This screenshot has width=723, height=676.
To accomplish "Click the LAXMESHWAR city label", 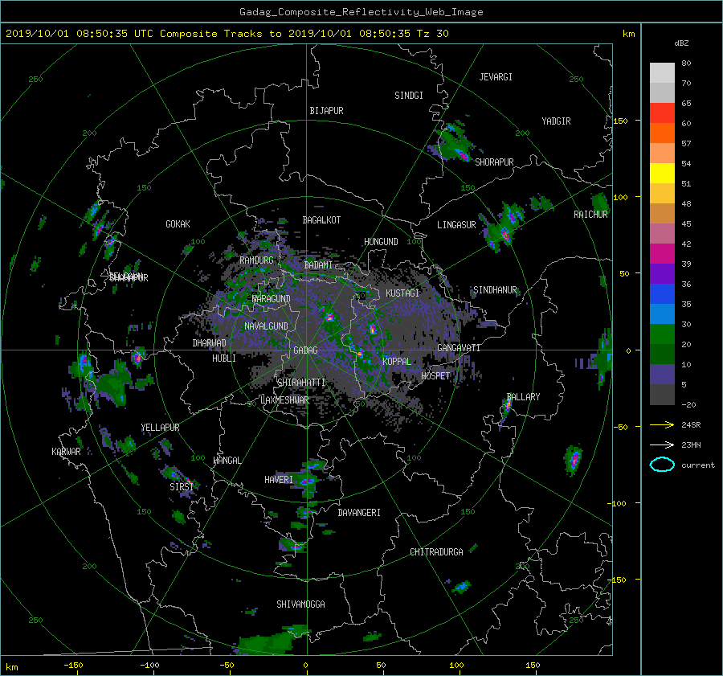I will point(284,400).
